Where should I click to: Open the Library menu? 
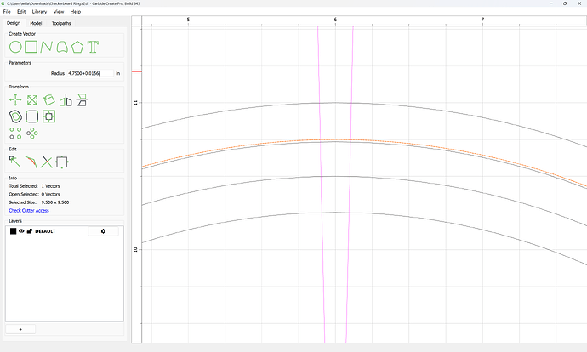pos(39,12)
